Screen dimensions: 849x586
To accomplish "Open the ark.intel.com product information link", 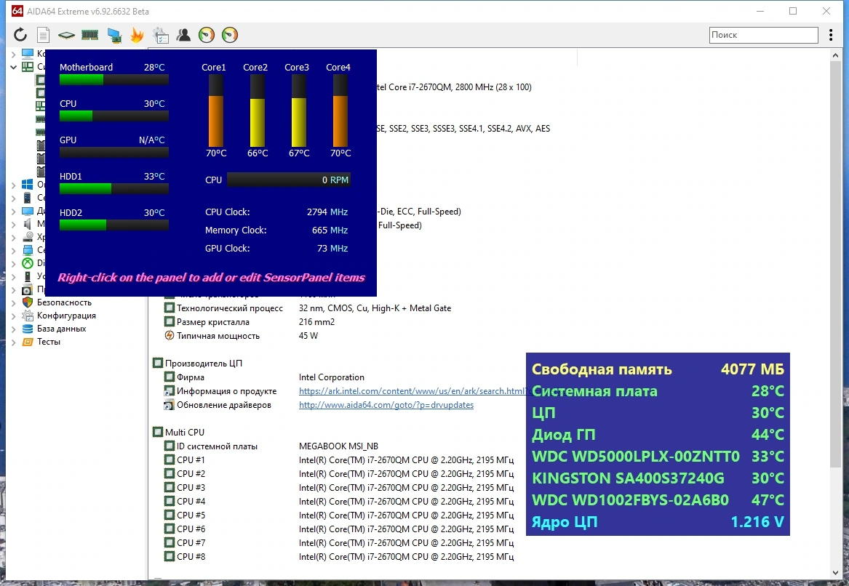I will point(412,390).
